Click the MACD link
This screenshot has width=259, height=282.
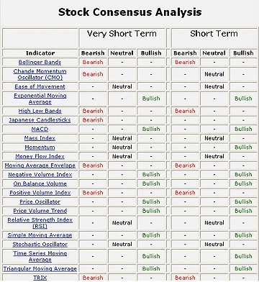(x=40, y=129)
